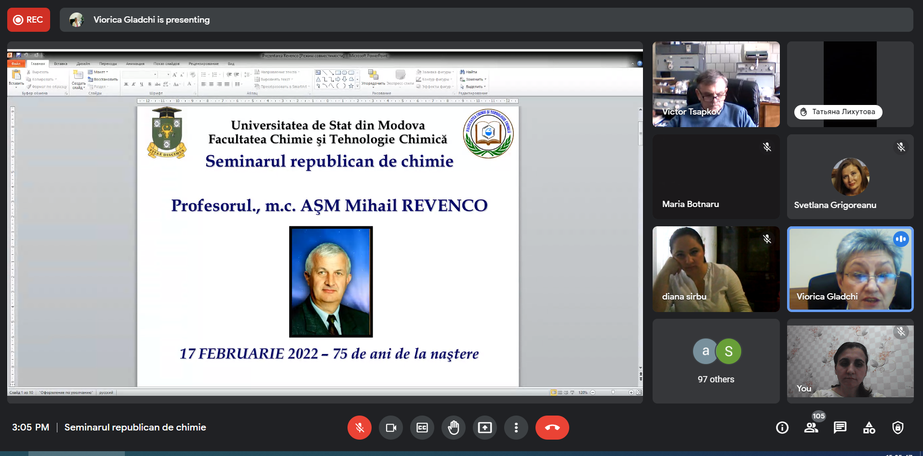Image resolution: width=923 pixels, height=456 pixels.
Task: Show the list of all 105 participants
Action: [x=811, y=428]
